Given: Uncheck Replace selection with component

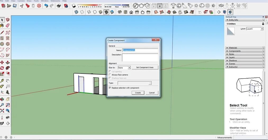Looking at the screenshot, I should tap(110, 88).
